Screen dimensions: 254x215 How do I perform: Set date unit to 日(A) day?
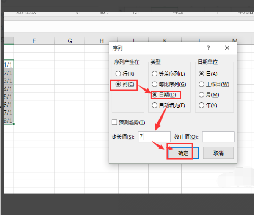click(208, 74)
